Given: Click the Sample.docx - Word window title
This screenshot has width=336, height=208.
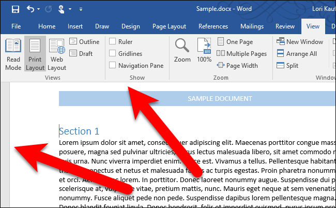Looking at the screenshot, I should [224, 9].
